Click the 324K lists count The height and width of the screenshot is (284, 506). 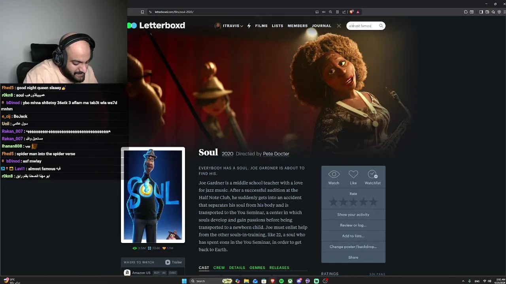[x=154, y=248]
